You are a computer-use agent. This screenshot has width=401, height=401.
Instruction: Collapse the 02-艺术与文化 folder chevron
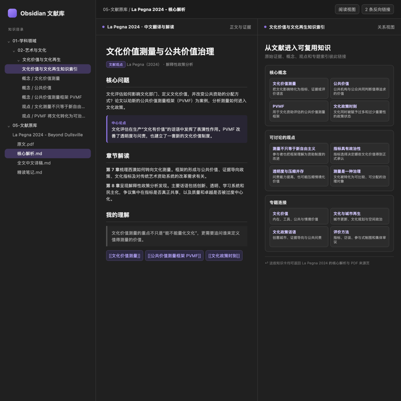pyautogui.click(x=14, y=51)
